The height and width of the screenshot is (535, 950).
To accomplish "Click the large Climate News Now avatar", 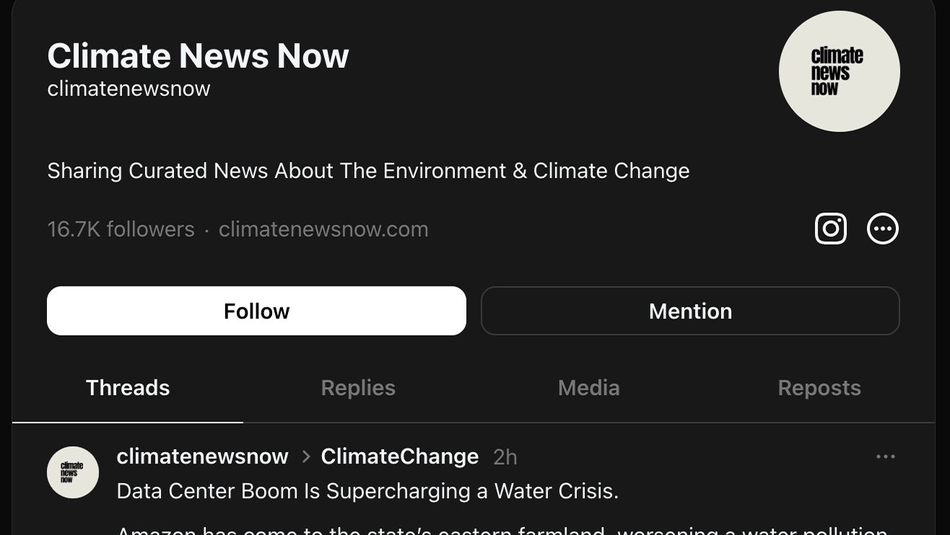I will tap(839, 71).
